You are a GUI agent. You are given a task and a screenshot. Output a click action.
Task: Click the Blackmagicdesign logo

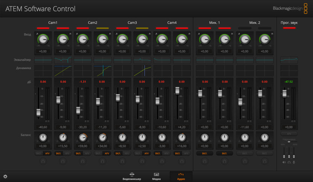point(290,8)
